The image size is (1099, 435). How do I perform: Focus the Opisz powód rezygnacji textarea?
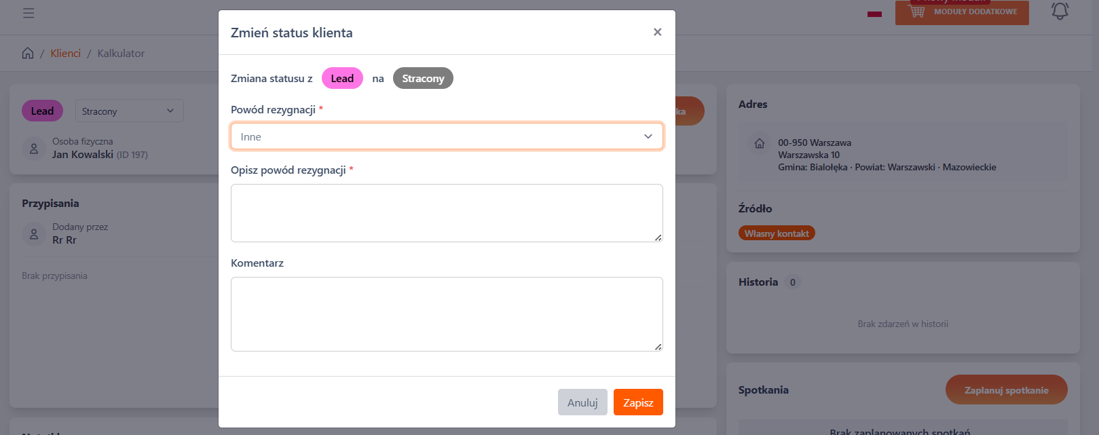pos(446,213)
